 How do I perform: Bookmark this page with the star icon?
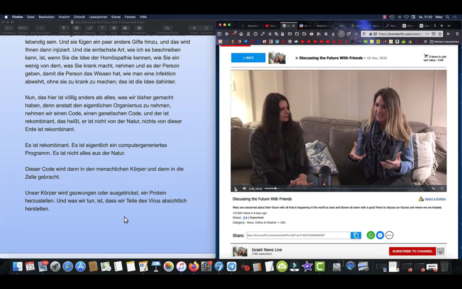click(440, 34)
